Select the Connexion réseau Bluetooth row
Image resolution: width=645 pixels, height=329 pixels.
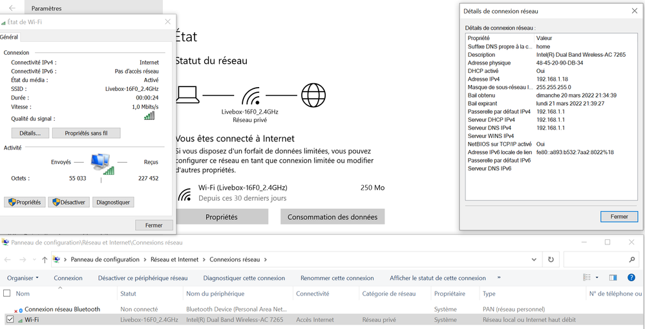[62, 309]
